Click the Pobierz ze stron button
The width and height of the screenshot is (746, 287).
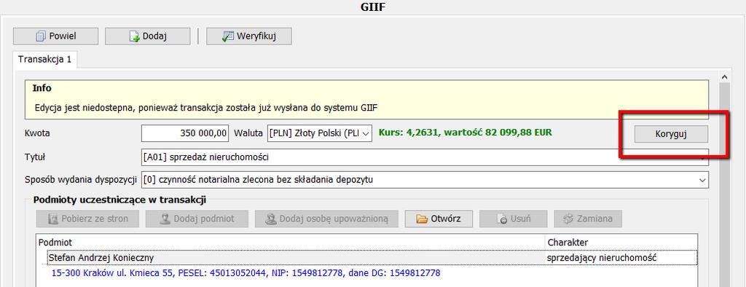tap(88, 219)
